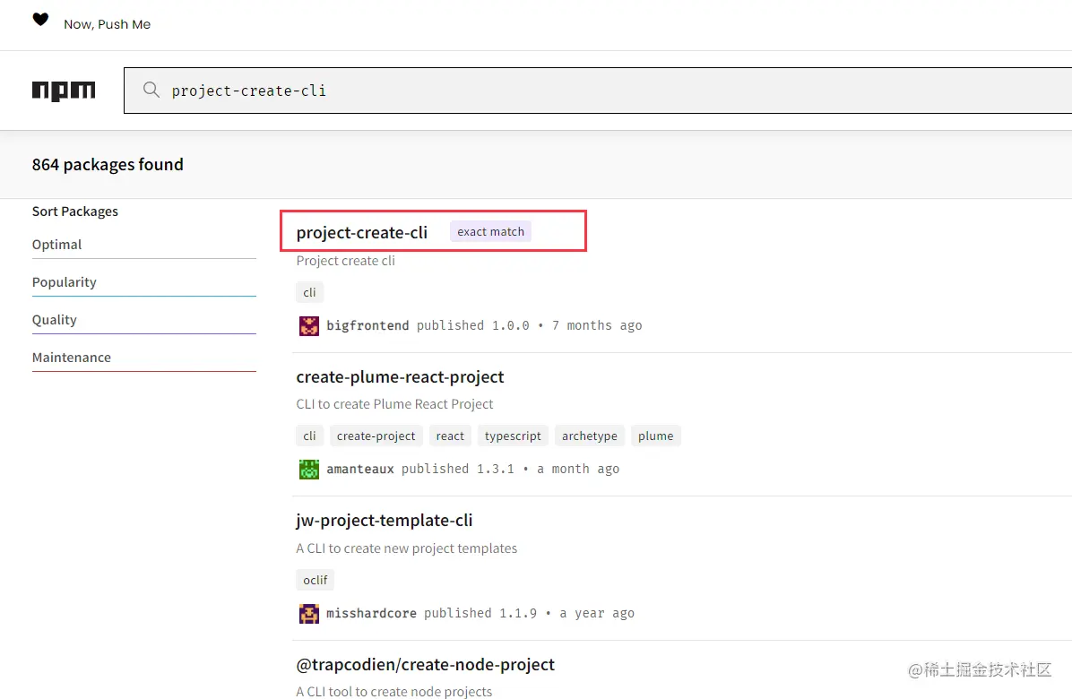The width and height of the screenshot is (1072, 699).
Task: Open amanteaux's green avatar image
Action: (x=309, y=470)
